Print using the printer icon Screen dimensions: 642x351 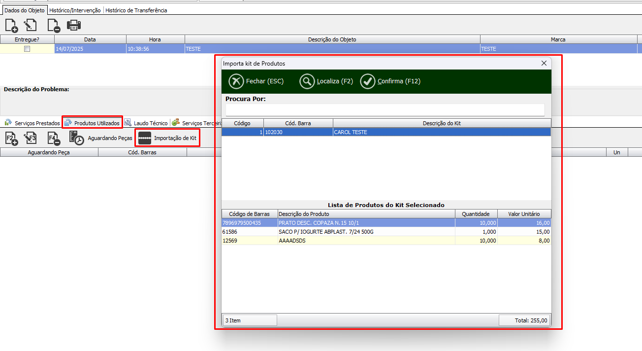(74, 25)
